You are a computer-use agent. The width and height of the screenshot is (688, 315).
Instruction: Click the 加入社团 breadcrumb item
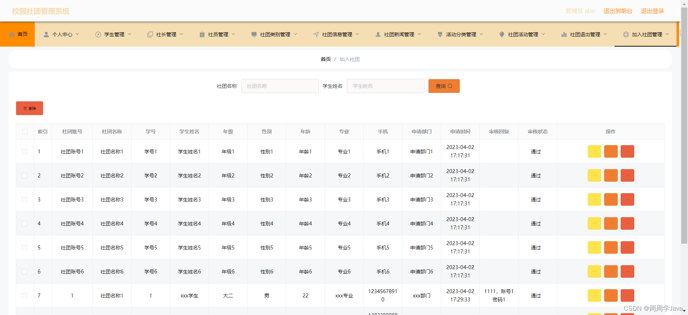pos(349,59)
